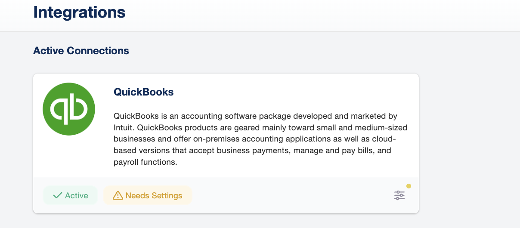Click the word Intuit in the description

point(125,128)
